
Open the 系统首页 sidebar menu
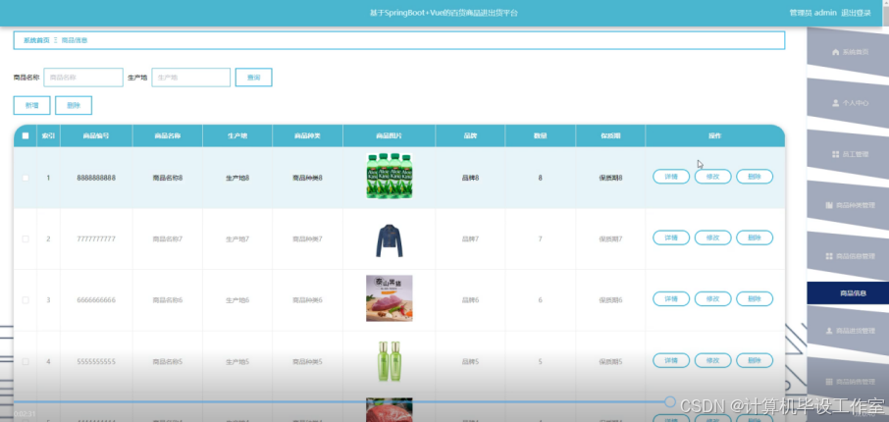point(848,52)
